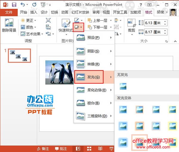Switch to the Home (开始) tab

(24, 12)
